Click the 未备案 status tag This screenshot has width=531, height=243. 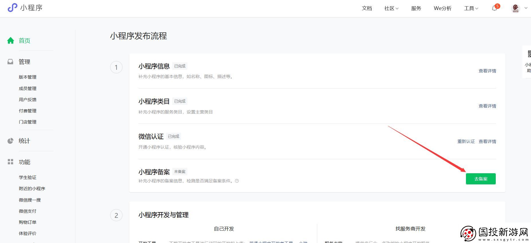pos(180,172)
